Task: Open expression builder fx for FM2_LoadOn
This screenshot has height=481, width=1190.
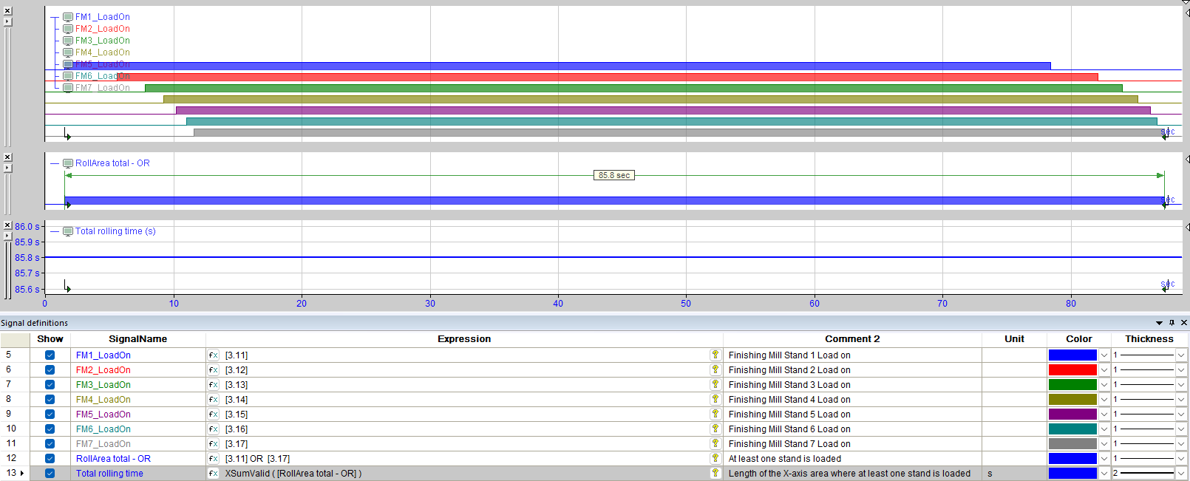Action: (213, 370)
